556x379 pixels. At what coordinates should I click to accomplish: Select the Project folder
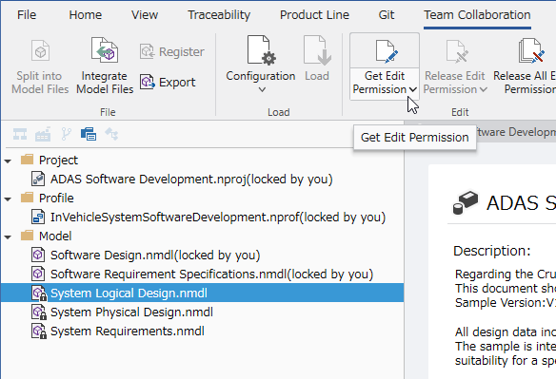click(x=50, y=160)
